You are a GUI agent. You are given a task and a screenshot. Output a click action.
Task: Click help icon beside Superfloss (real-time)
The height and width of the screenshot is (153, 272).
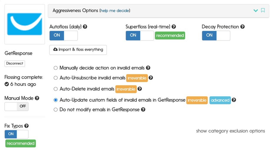(x=174, y=27)
